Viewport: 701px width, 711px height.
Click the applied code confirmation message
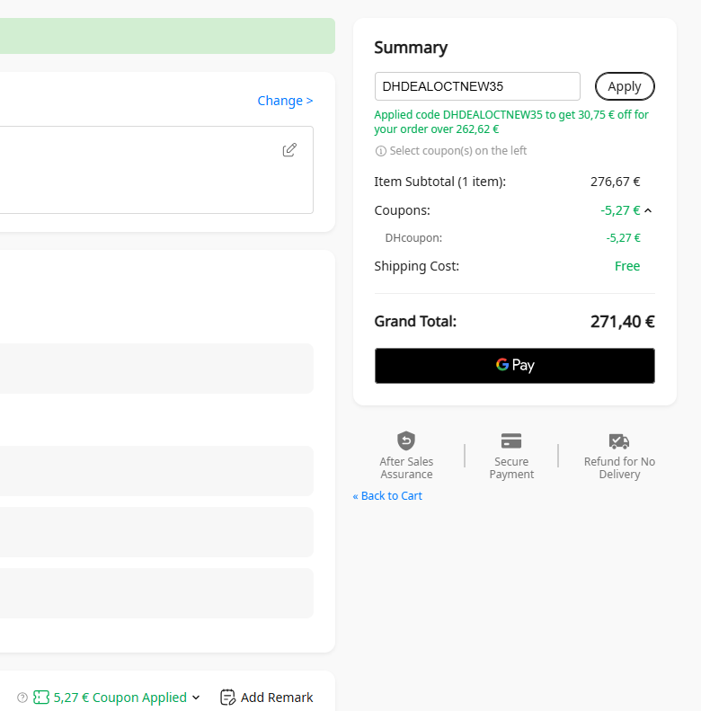click(511, 121)
